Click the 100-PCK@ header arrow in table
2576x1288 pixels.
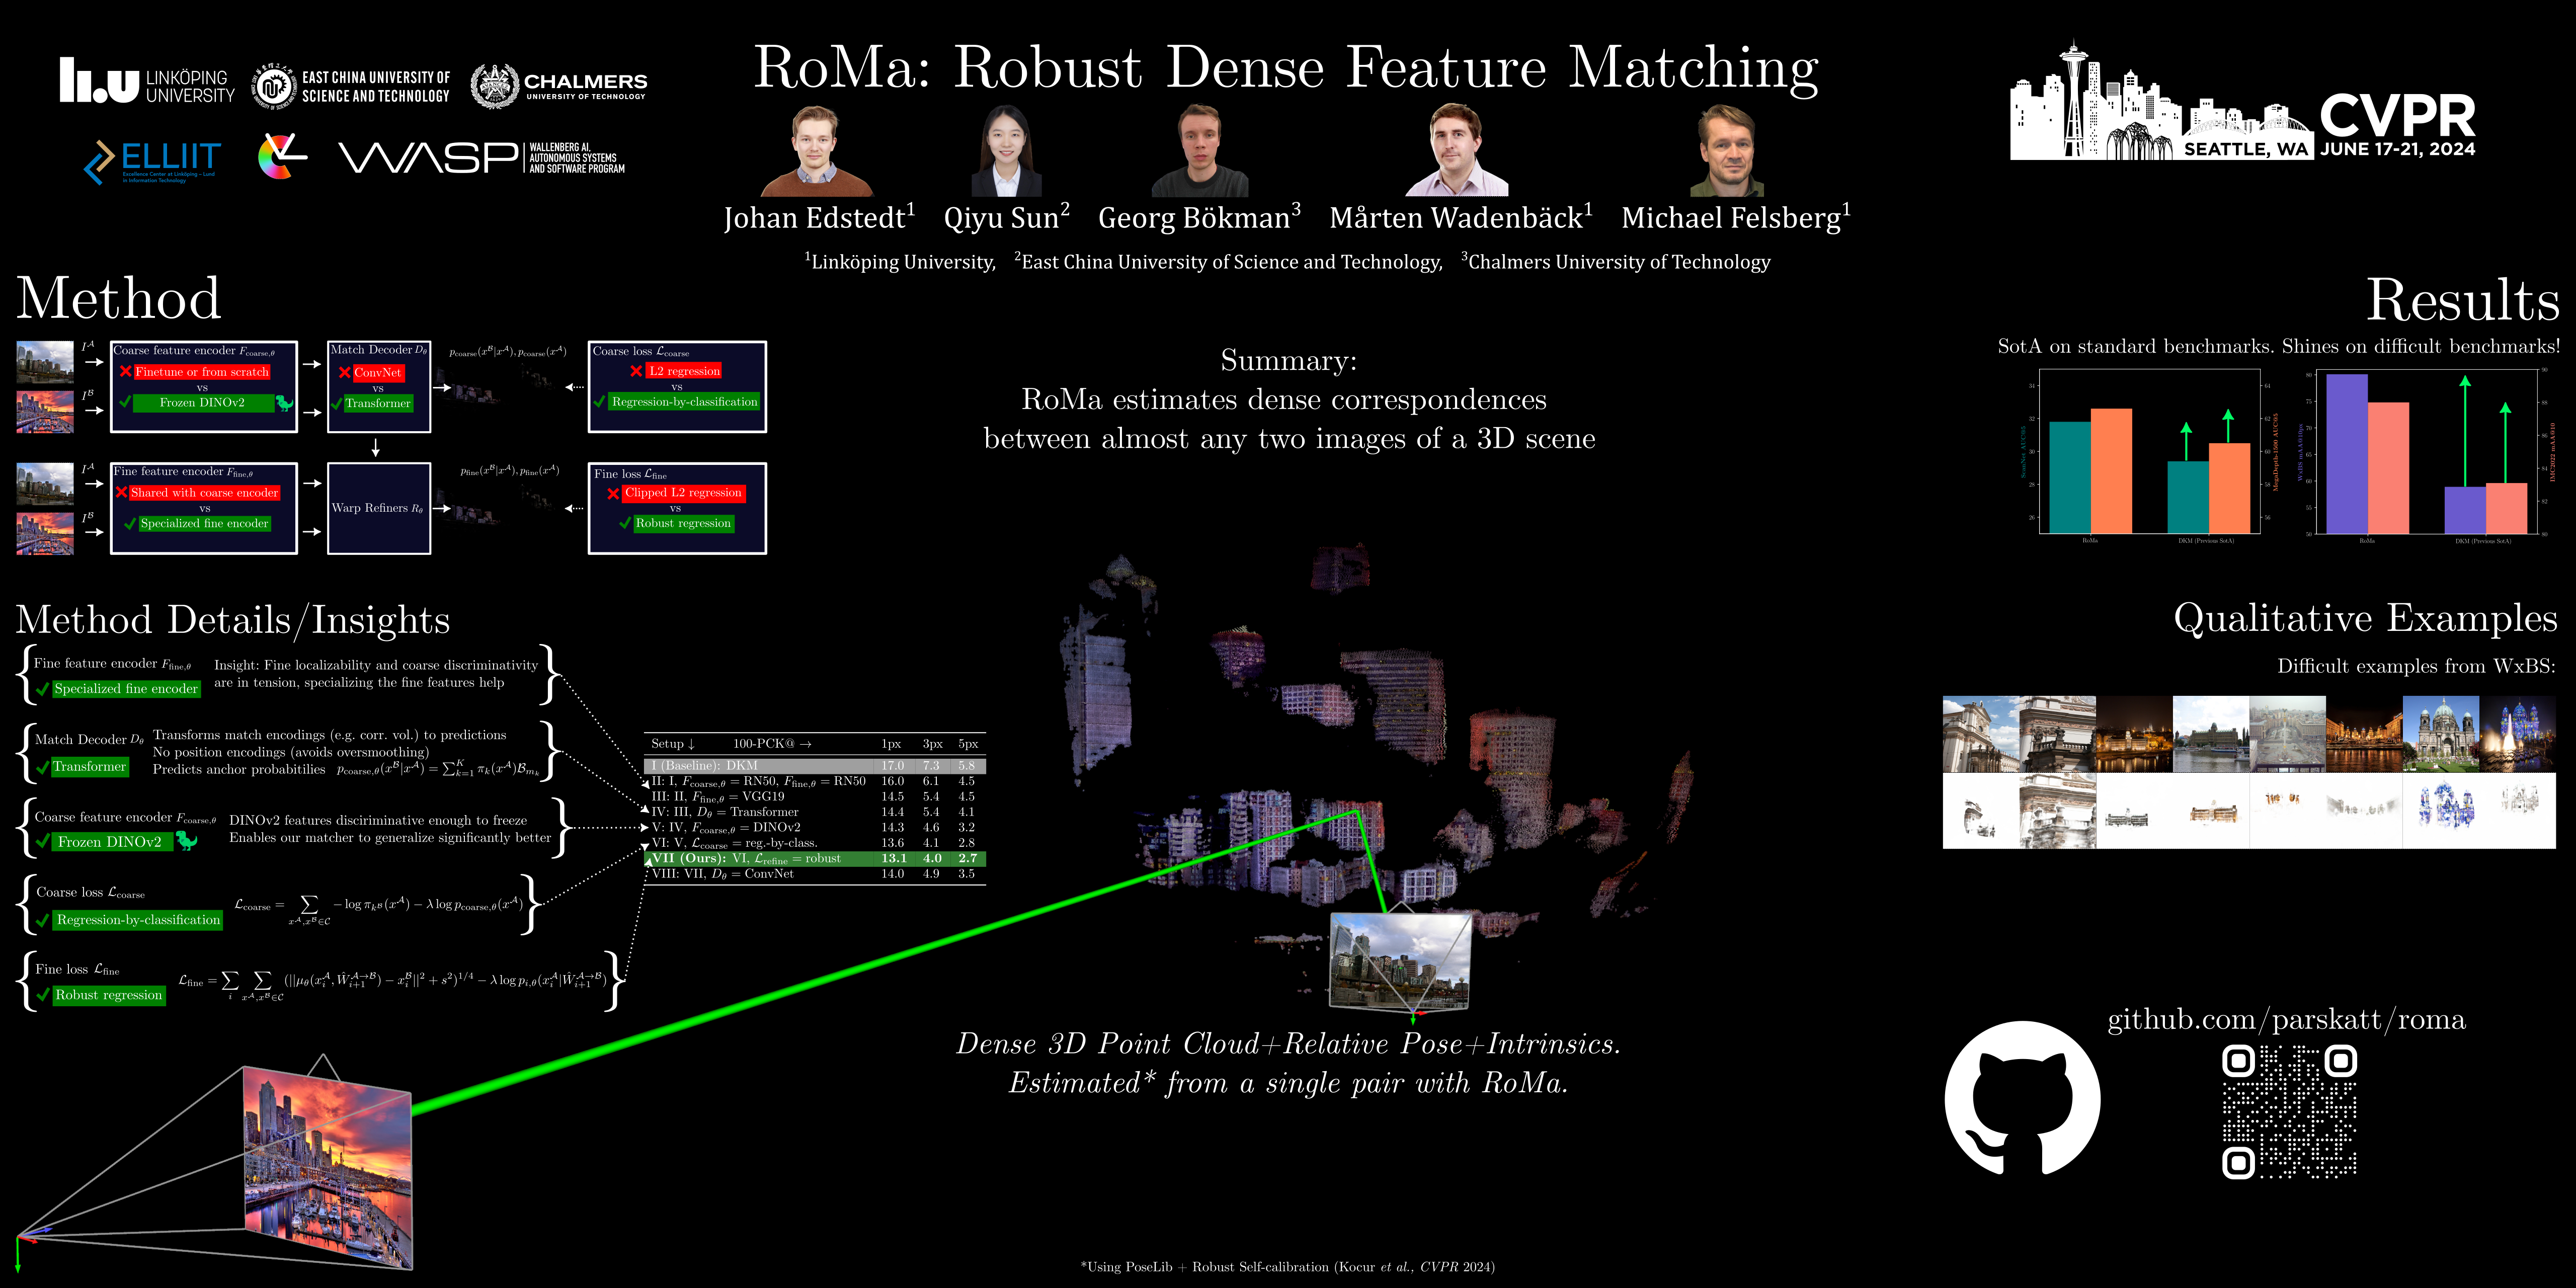(x=805, y=744)
